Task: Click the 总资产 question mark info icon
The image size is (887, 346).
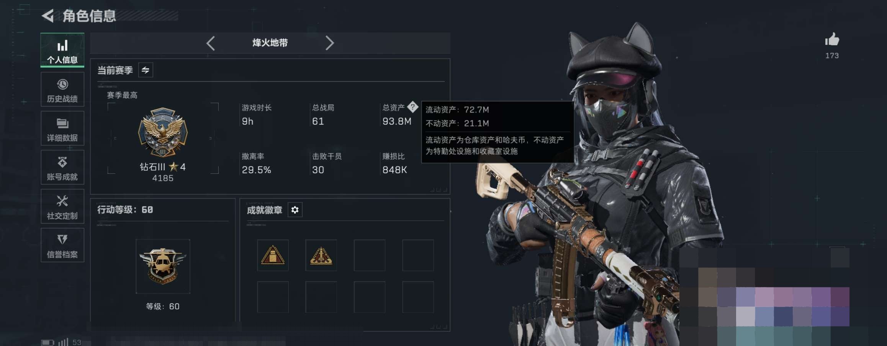Action: pos(412,107)
